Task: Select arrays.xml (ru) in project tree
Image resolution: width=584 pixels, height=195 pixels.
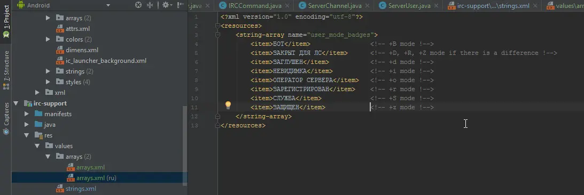Action: (97, 178)
